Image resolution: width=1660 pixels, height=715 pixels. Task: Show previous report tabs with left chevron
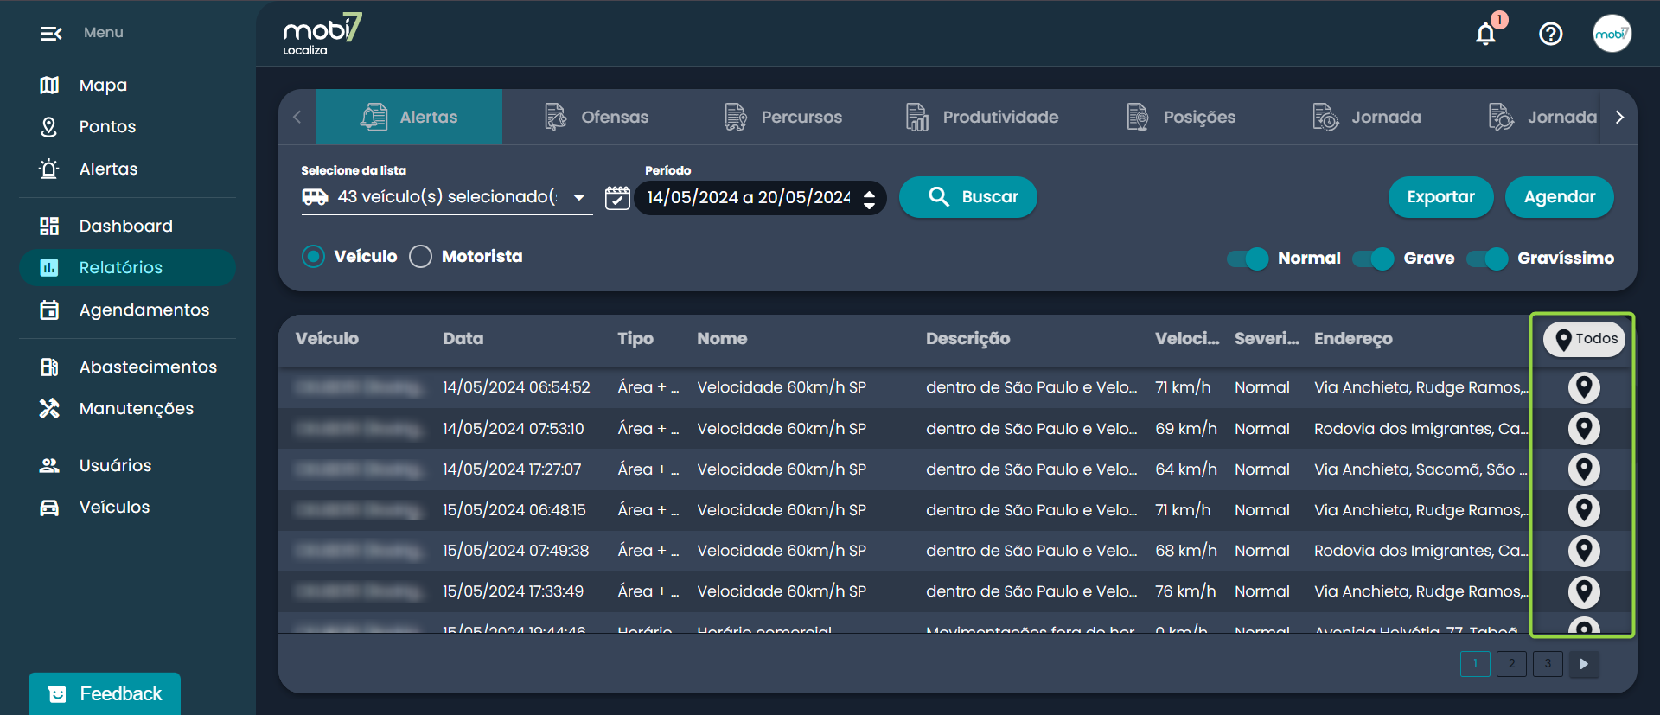click(297, 117)
